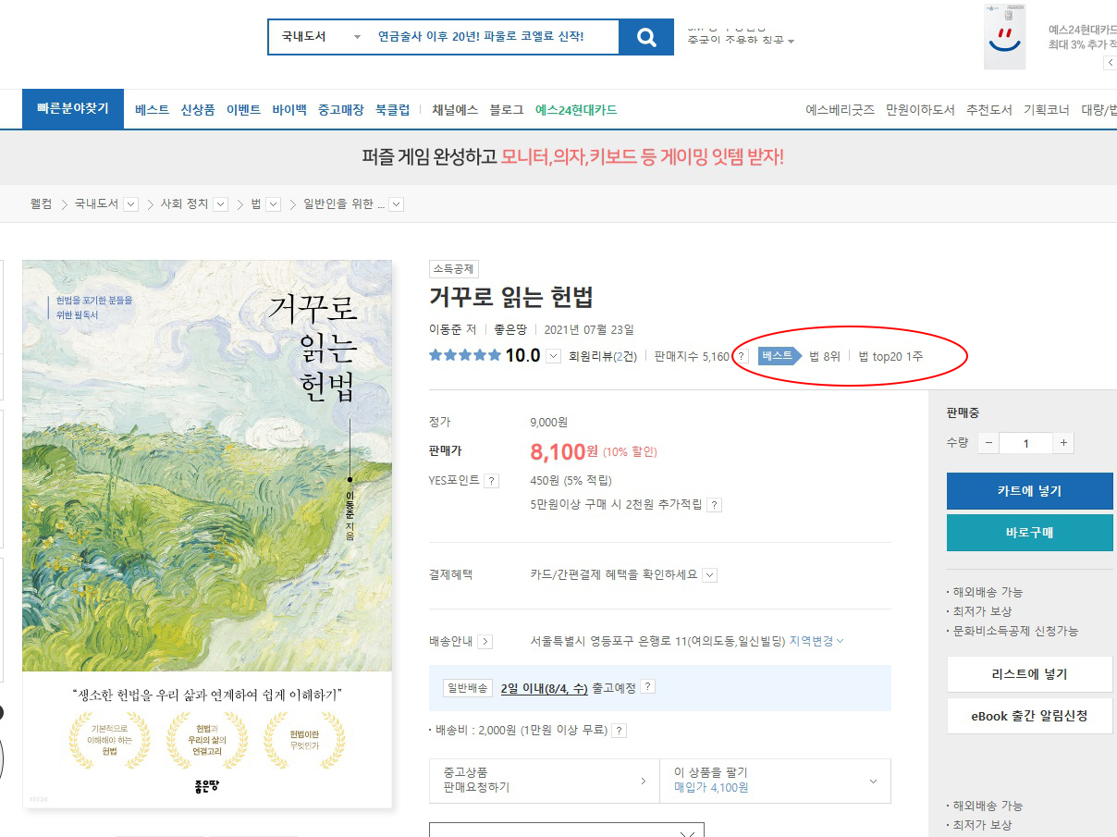This screenshot has width=1117, height=837.
Task: Click 지역변경 to change delivery region
Action: 816,641
